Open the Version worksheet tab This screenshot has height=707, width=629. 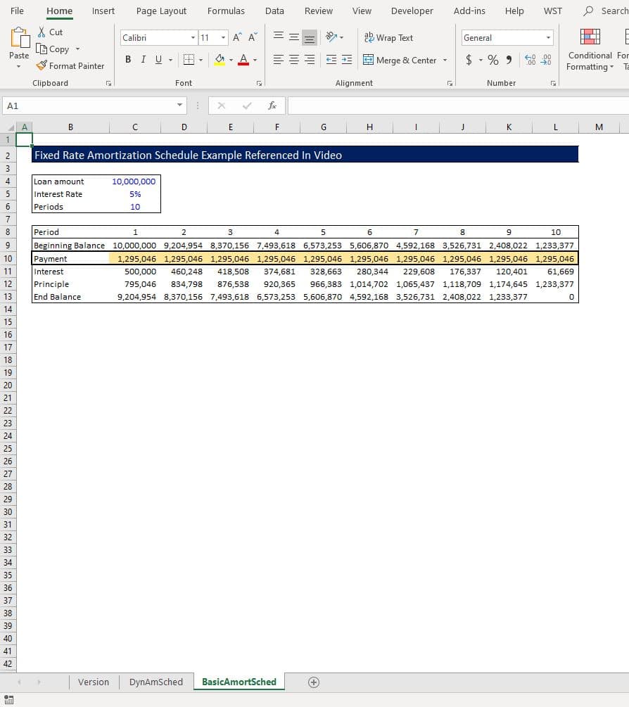coord(94,682)
